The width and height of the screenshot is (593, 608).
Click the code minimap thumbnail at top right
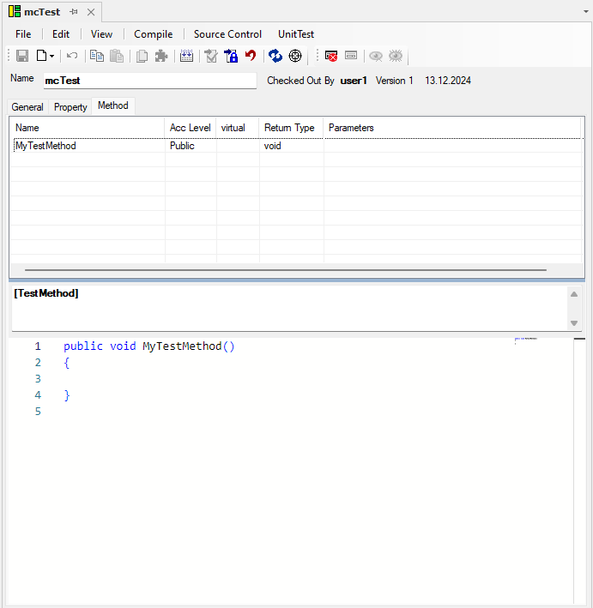pyautogui.click(x=526, y=340)
